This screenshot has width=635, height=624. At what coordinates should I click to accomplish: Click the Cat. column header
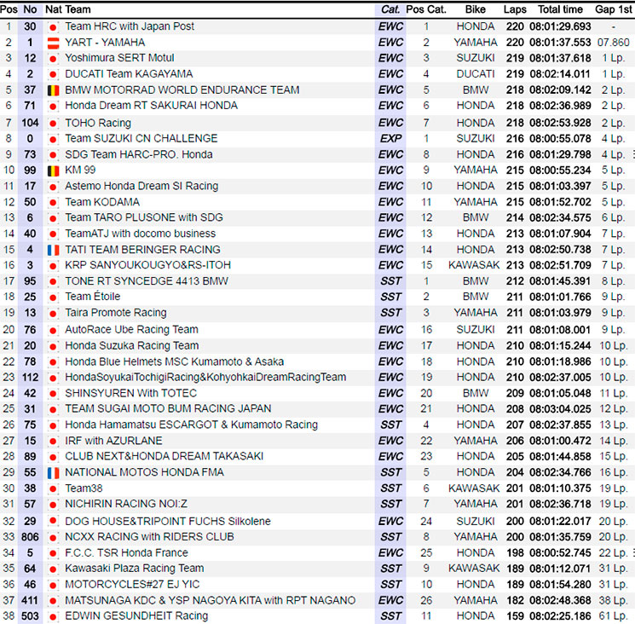click(390, 9)
